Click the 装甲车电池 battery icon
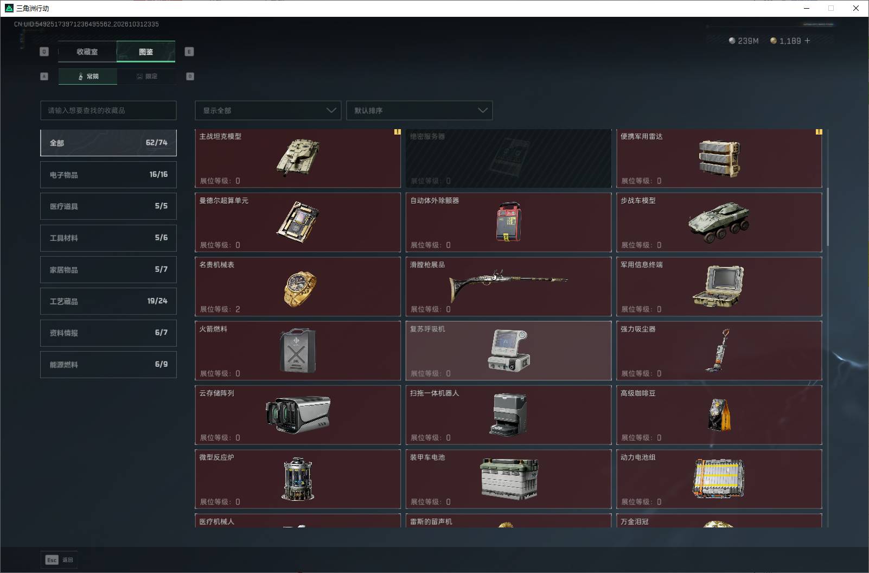Viewport: 869px width, 573px height. 509,479
